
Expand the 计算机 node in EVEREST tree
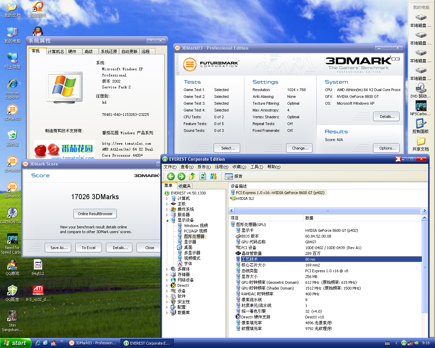tap(167, 198)
